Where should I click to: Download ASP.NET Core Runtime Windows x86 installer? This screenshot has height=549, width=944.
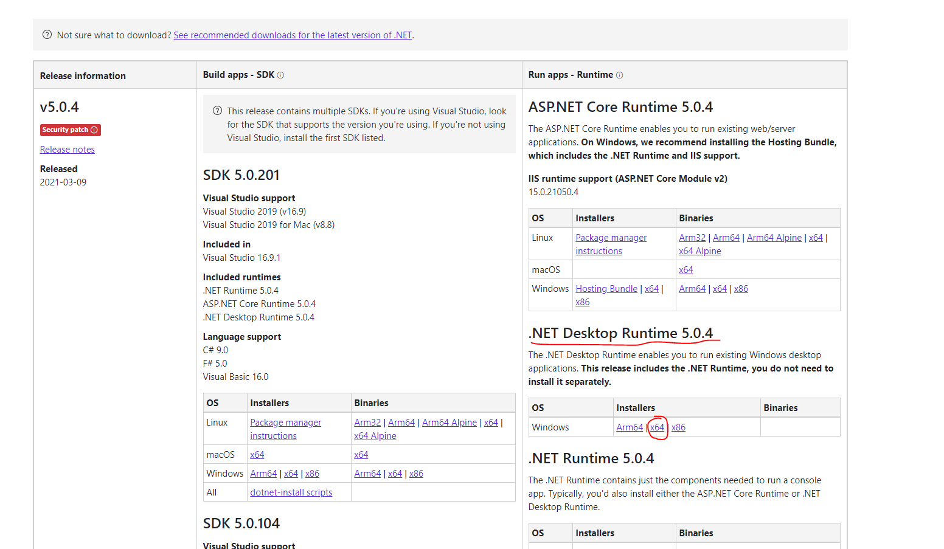[x=583, y=302]
